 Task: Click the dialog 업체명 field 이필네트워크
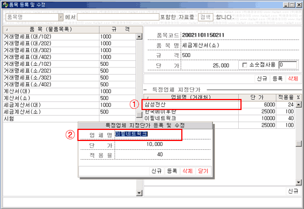pyautogui.click(x=163, y=134)
